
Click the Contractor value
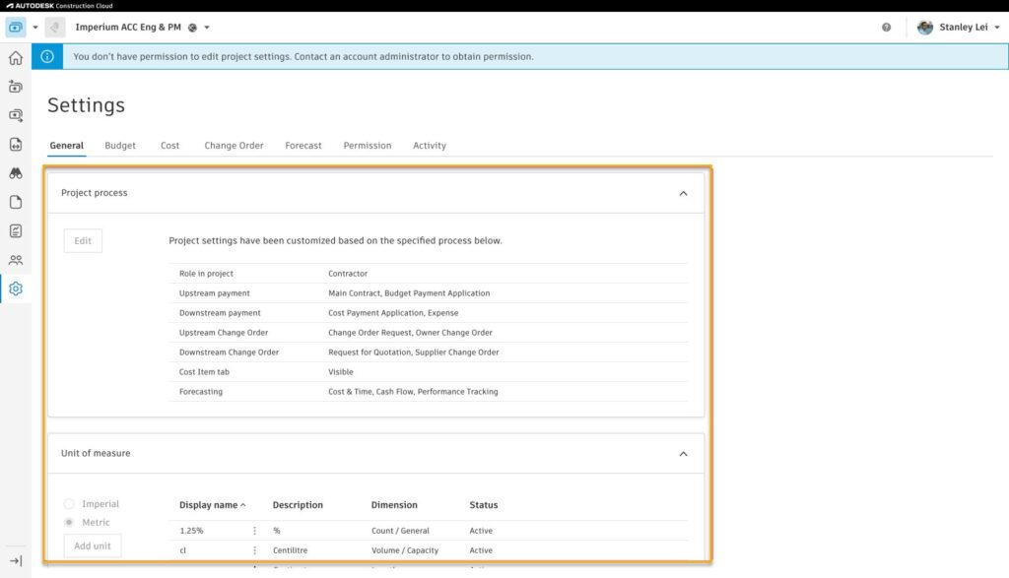348,274
